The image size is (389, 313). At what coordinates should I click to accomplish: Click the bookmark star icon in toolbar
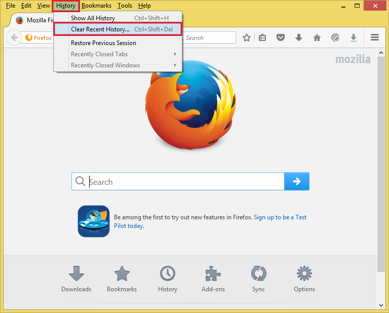coord(246,37)
